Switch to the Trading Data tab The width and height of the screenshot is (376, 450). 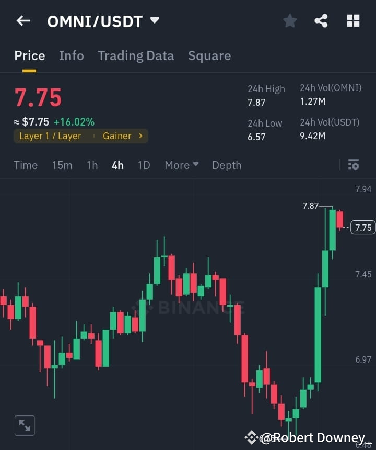[x=136, y=56]
